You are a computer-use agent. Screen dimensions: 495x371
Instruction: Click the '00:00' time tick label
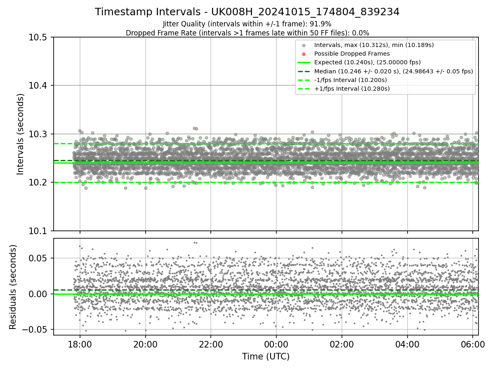[x=276, y=344]
